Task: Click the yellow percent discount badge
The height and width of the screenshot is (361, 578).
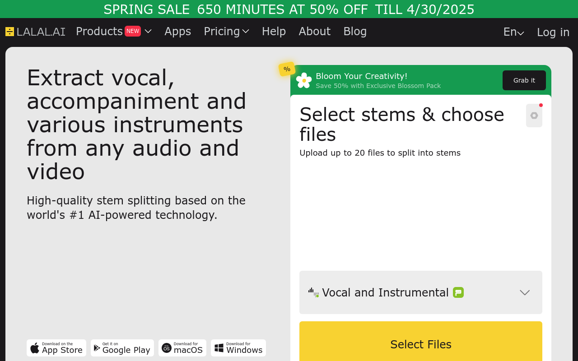Action: coord(287,69)
